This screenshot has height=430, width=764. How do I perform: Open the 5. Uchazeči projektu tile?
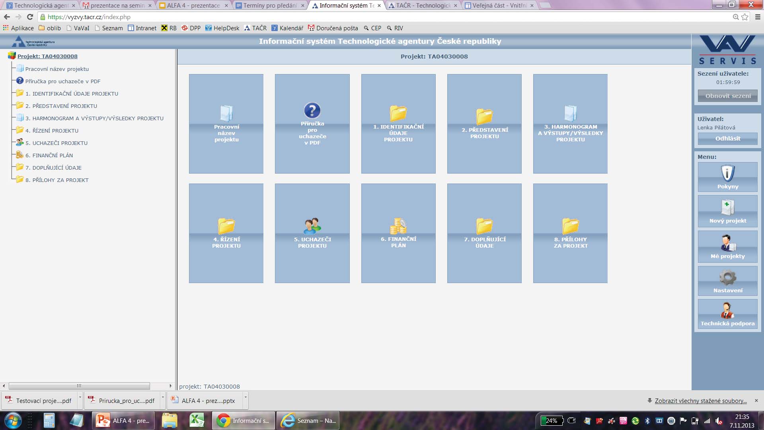tap(312, 233)
